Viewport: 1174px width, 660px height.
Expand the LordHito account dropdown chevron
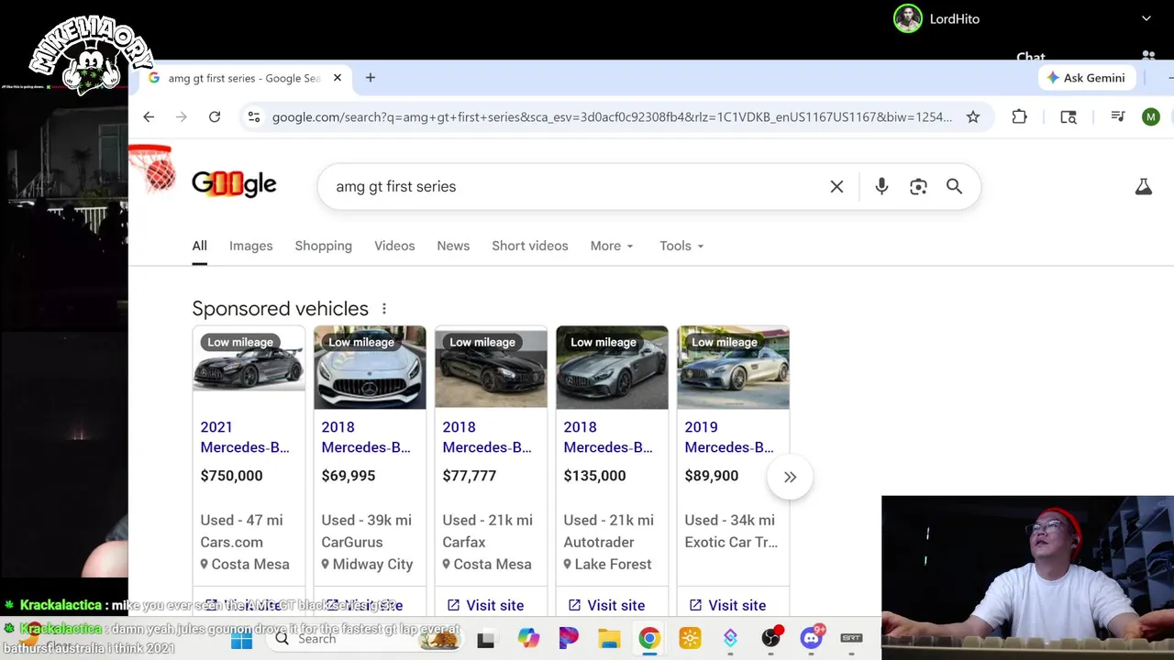click(x=1146, y=18)
